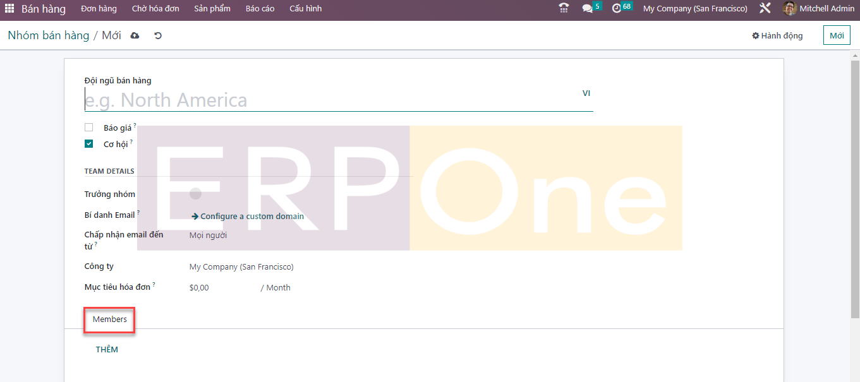Switch to the Members tab
The image size is (860, 382).
(110, 319)
